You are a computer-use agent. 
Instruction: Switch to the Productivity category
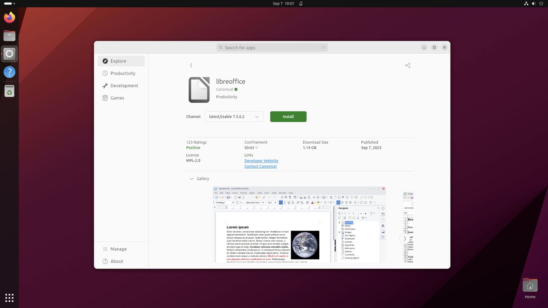[123, 73]
